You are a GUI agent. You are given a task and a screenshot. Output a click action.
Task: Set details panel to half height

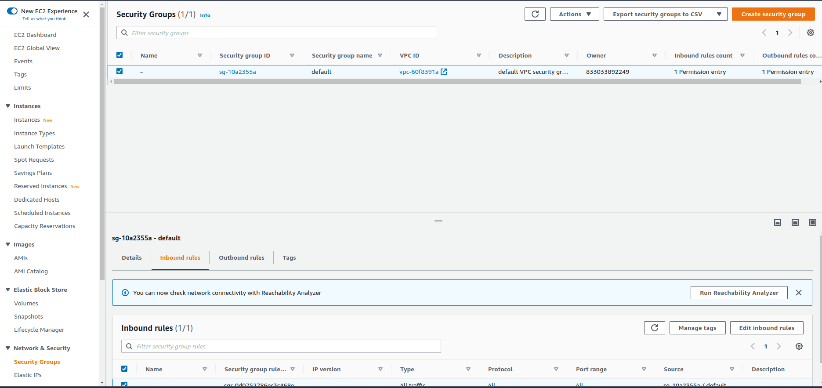795,222
